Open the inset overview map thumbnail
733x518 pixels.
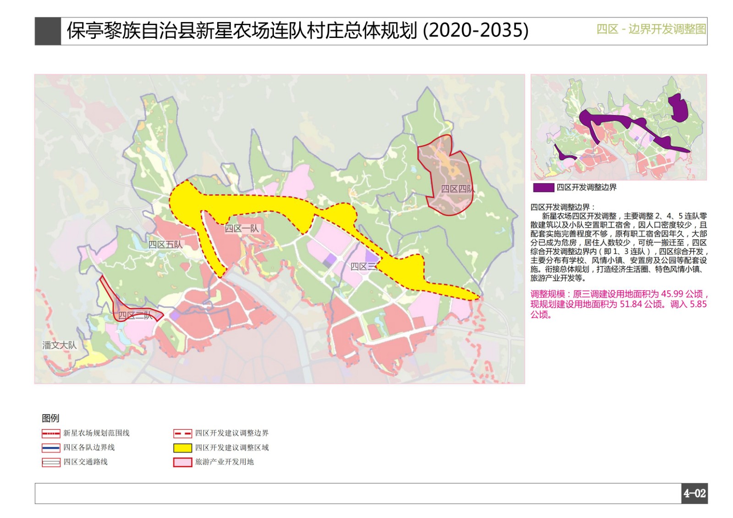[x=618, y=127]
